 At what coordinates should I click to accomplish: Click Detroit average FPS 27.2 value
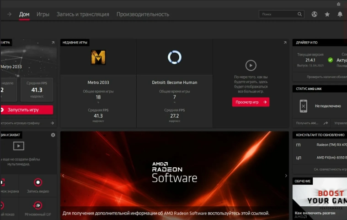tap(175, 116)
